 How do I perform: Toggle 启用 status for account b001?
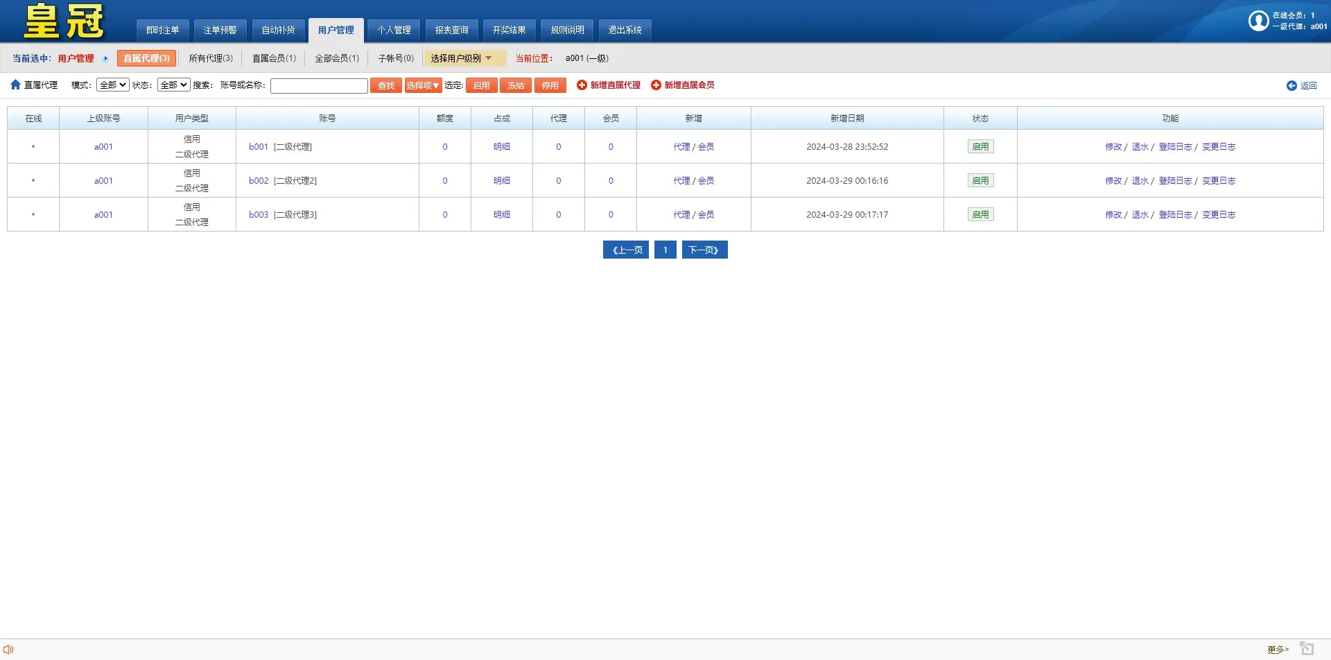pos(980,146)
